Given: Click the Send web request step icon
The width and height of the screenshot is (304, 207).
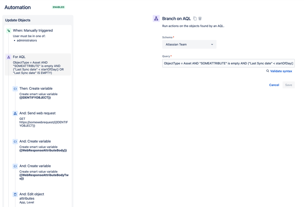Looking at the screenshot, I should 15,113.
